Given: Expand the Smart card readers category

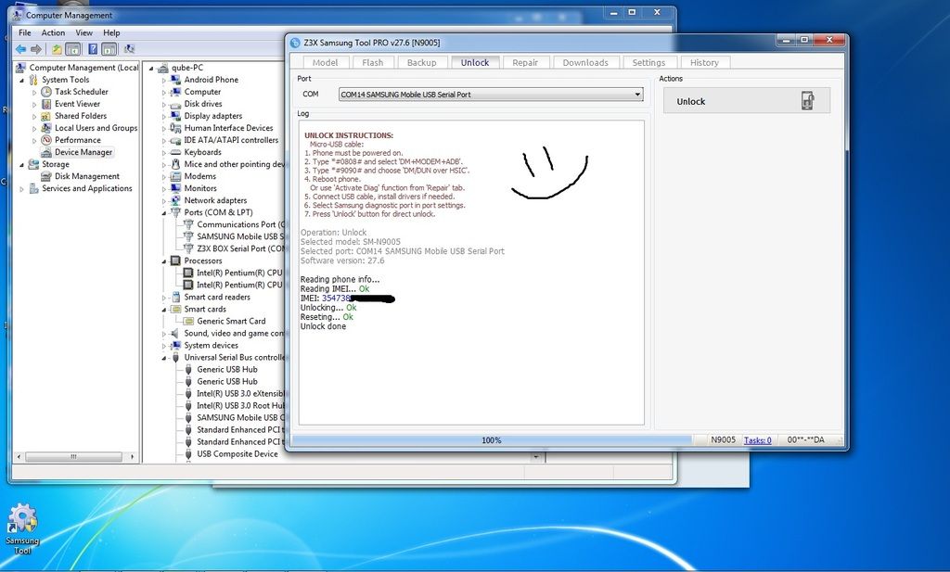Looking at the screenshot, I should point(164,297).
